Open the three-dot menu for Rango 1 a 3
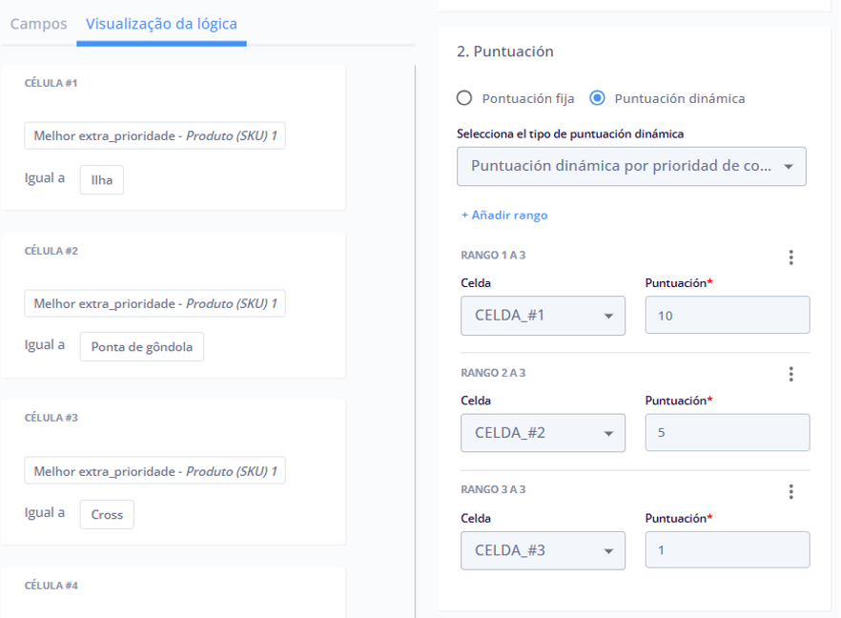Screen dimensions: 841x618 790,257
